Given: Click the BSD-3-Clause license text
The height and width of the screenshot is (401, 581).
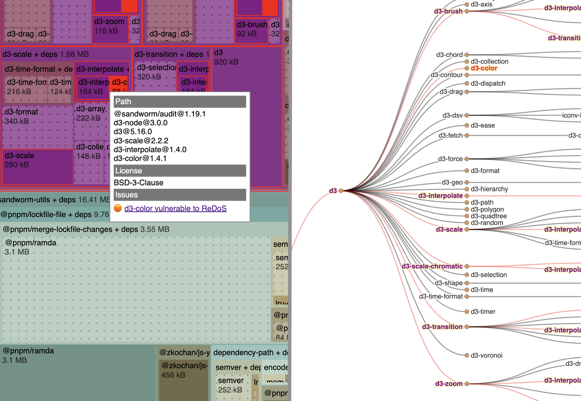Looking at the screenshot, I should pyautogui.click(x=138, y=183).
